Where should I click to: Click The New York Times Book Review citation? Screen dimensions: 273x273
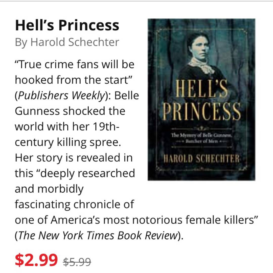pos(97,236)
